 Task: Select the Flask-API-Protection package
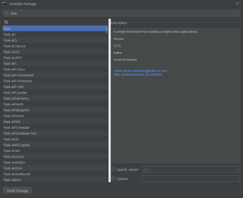pyautogui.click(x=55, y=81)
